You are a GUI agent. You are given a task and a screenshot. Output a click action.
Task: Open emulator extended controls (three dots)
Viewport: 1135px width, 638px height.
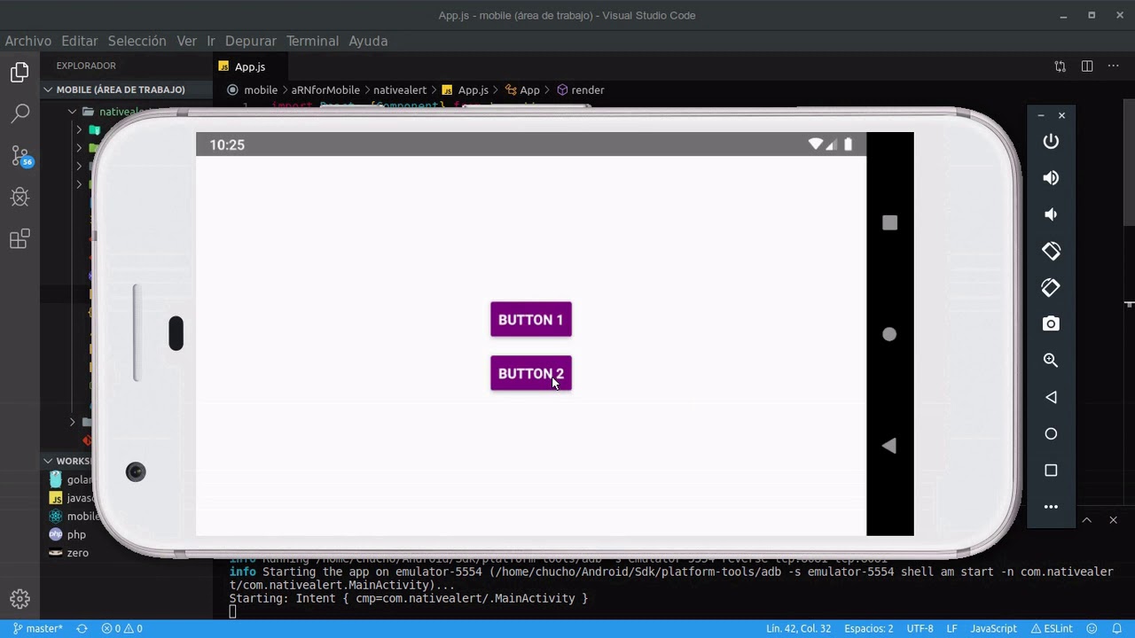click(x=1051, y=507)
